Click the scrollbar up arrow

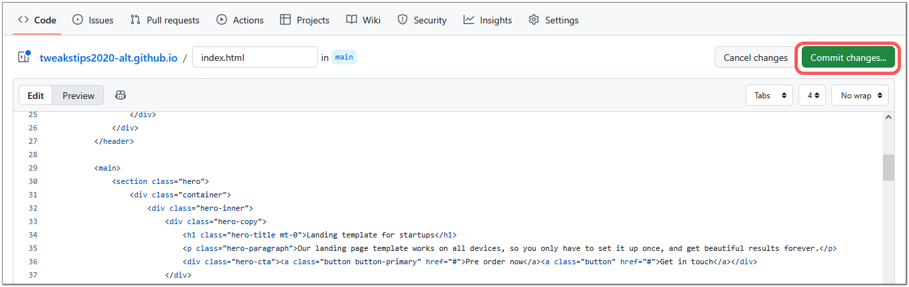[x=888, y=117]
